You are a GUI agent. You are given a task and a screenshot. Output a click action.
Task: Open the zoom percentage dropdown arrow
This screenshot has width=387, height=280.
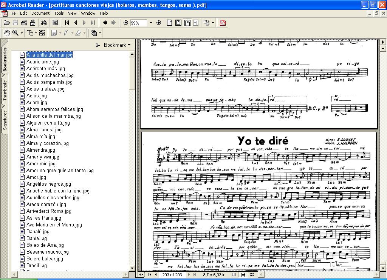pos(151,23)
